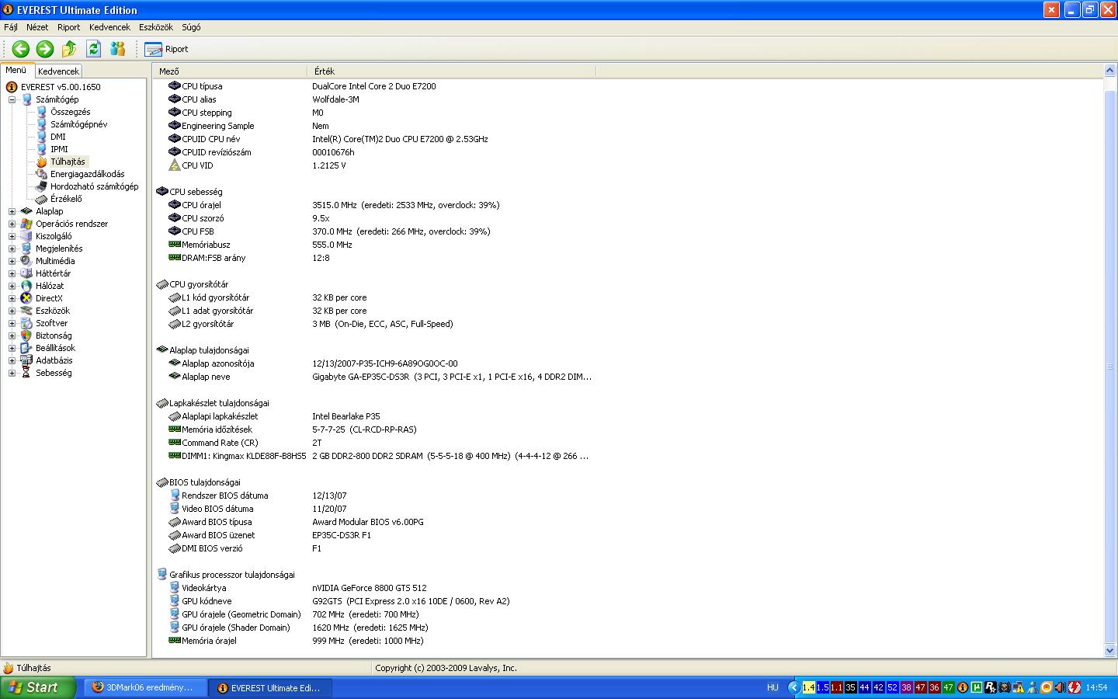Click the EVEREST Ultimate Edition taskbar button

[x=270, y=687]
